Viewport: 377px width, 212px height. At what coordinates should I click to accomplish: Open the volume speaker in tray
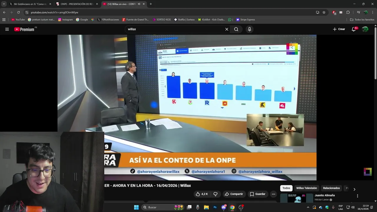point(353,207)
